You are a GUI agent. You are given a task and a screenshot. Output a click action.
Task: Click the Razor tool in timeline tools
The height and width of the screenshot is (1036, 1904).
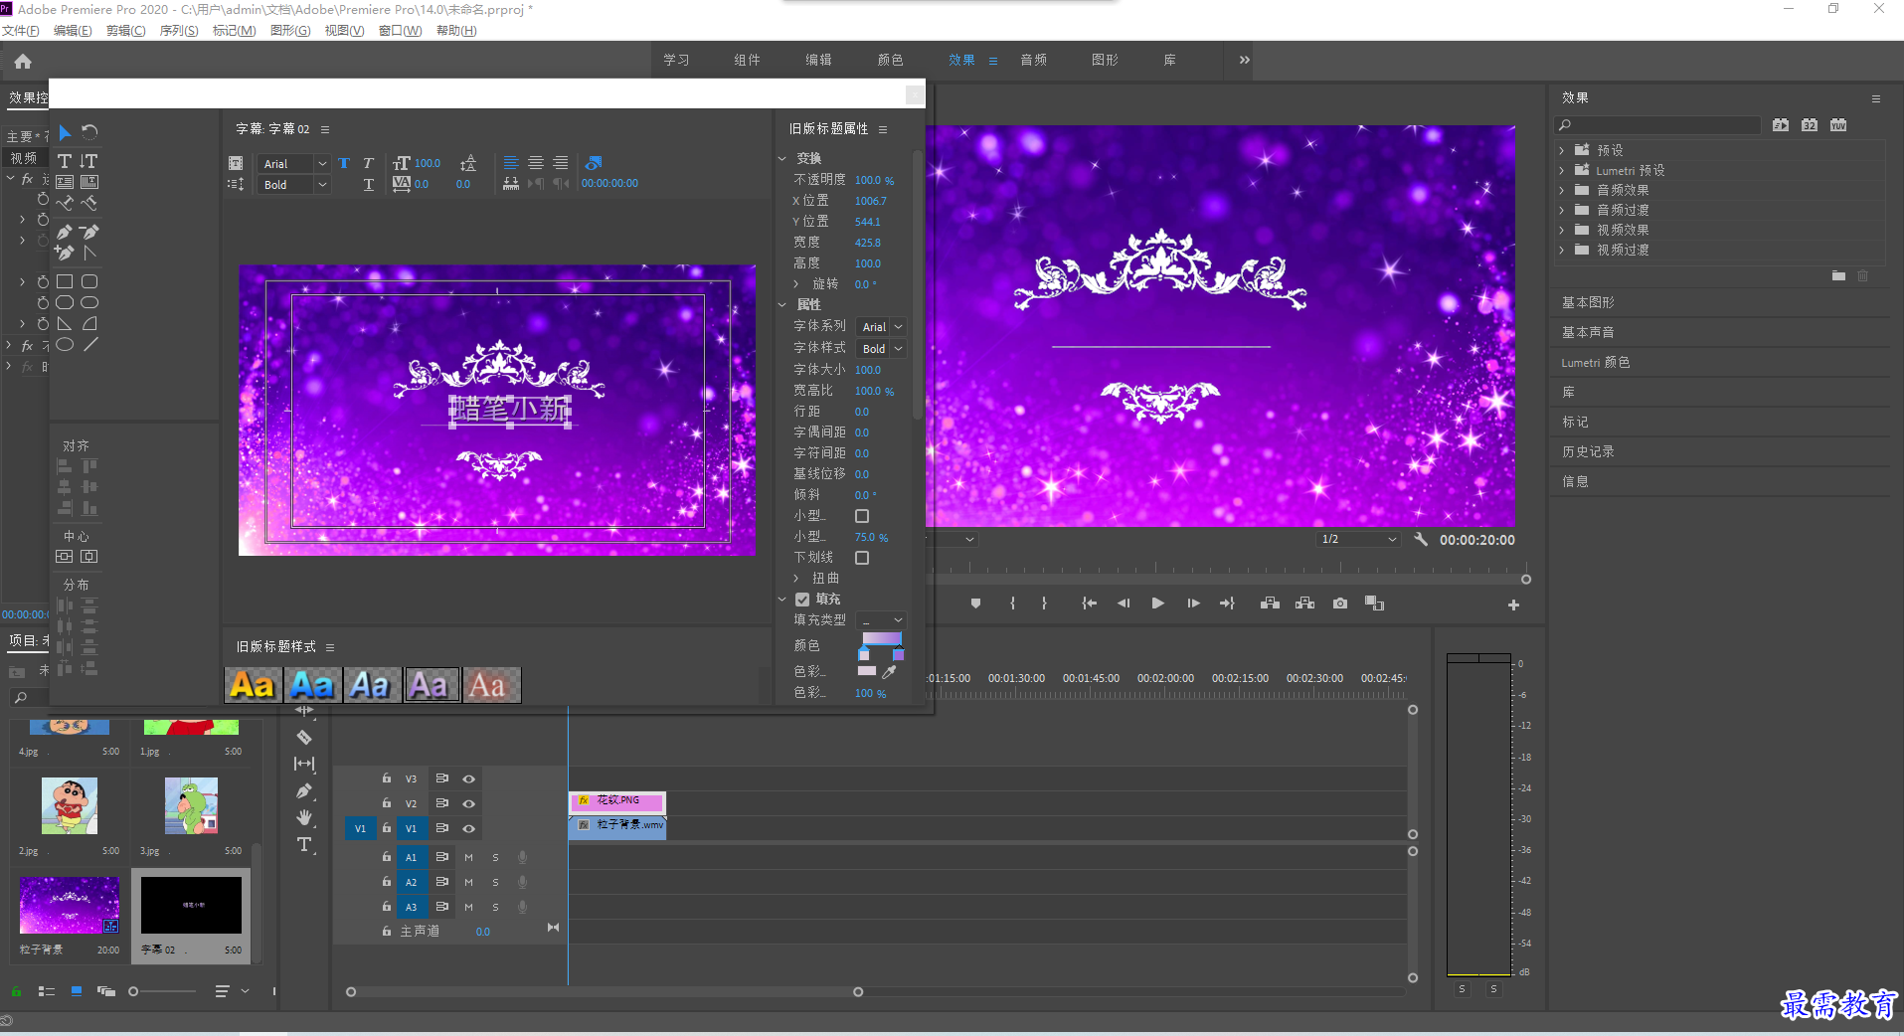pyautogui.click(x=304, y=738)
